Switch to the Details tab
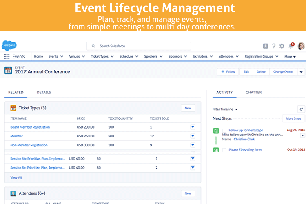Viewport: 306px width, 204px height. (x=44, y=93)
